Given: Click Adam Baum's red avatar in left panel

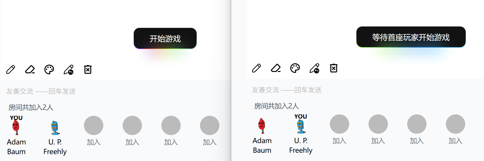Looking at the screenshot, I should pos(16,127).
